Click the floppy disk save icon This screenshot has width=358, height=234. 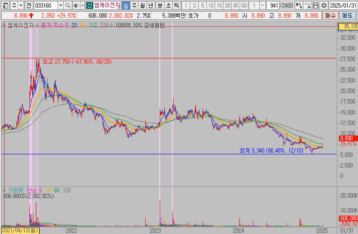315,5
